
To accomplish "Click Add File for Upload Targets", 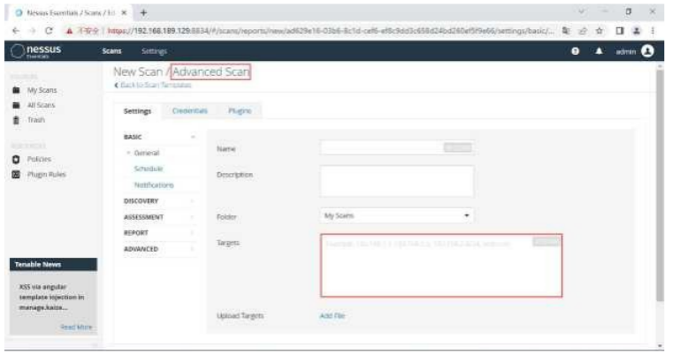I will pyautogui.click(x=332, y=316).
